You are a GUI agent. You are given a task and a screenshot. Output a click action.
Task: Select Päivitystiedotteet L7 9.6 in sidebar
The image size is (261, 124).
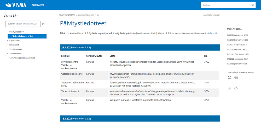pyautogui.click(x=27, y=36)
